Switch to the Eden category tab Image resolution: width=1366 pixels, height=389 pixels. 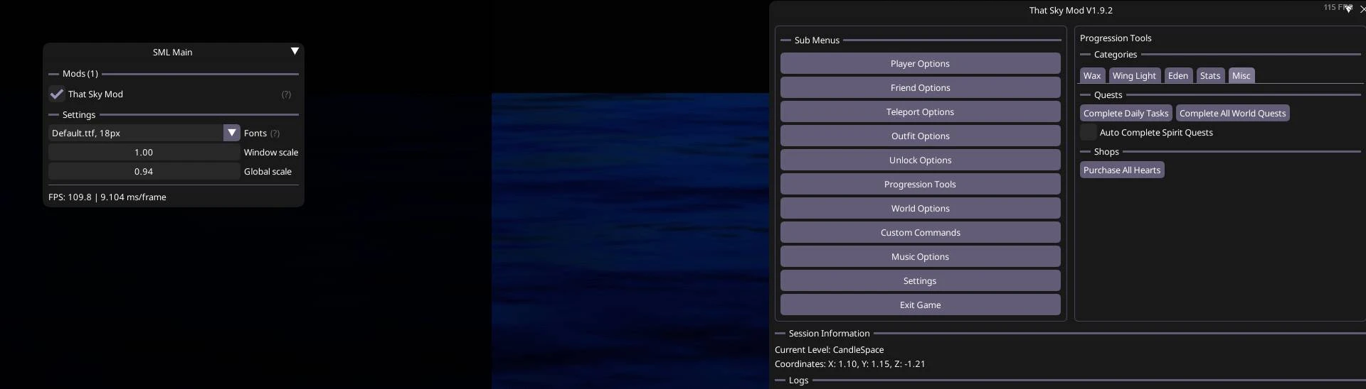(x=1178, y=75)
